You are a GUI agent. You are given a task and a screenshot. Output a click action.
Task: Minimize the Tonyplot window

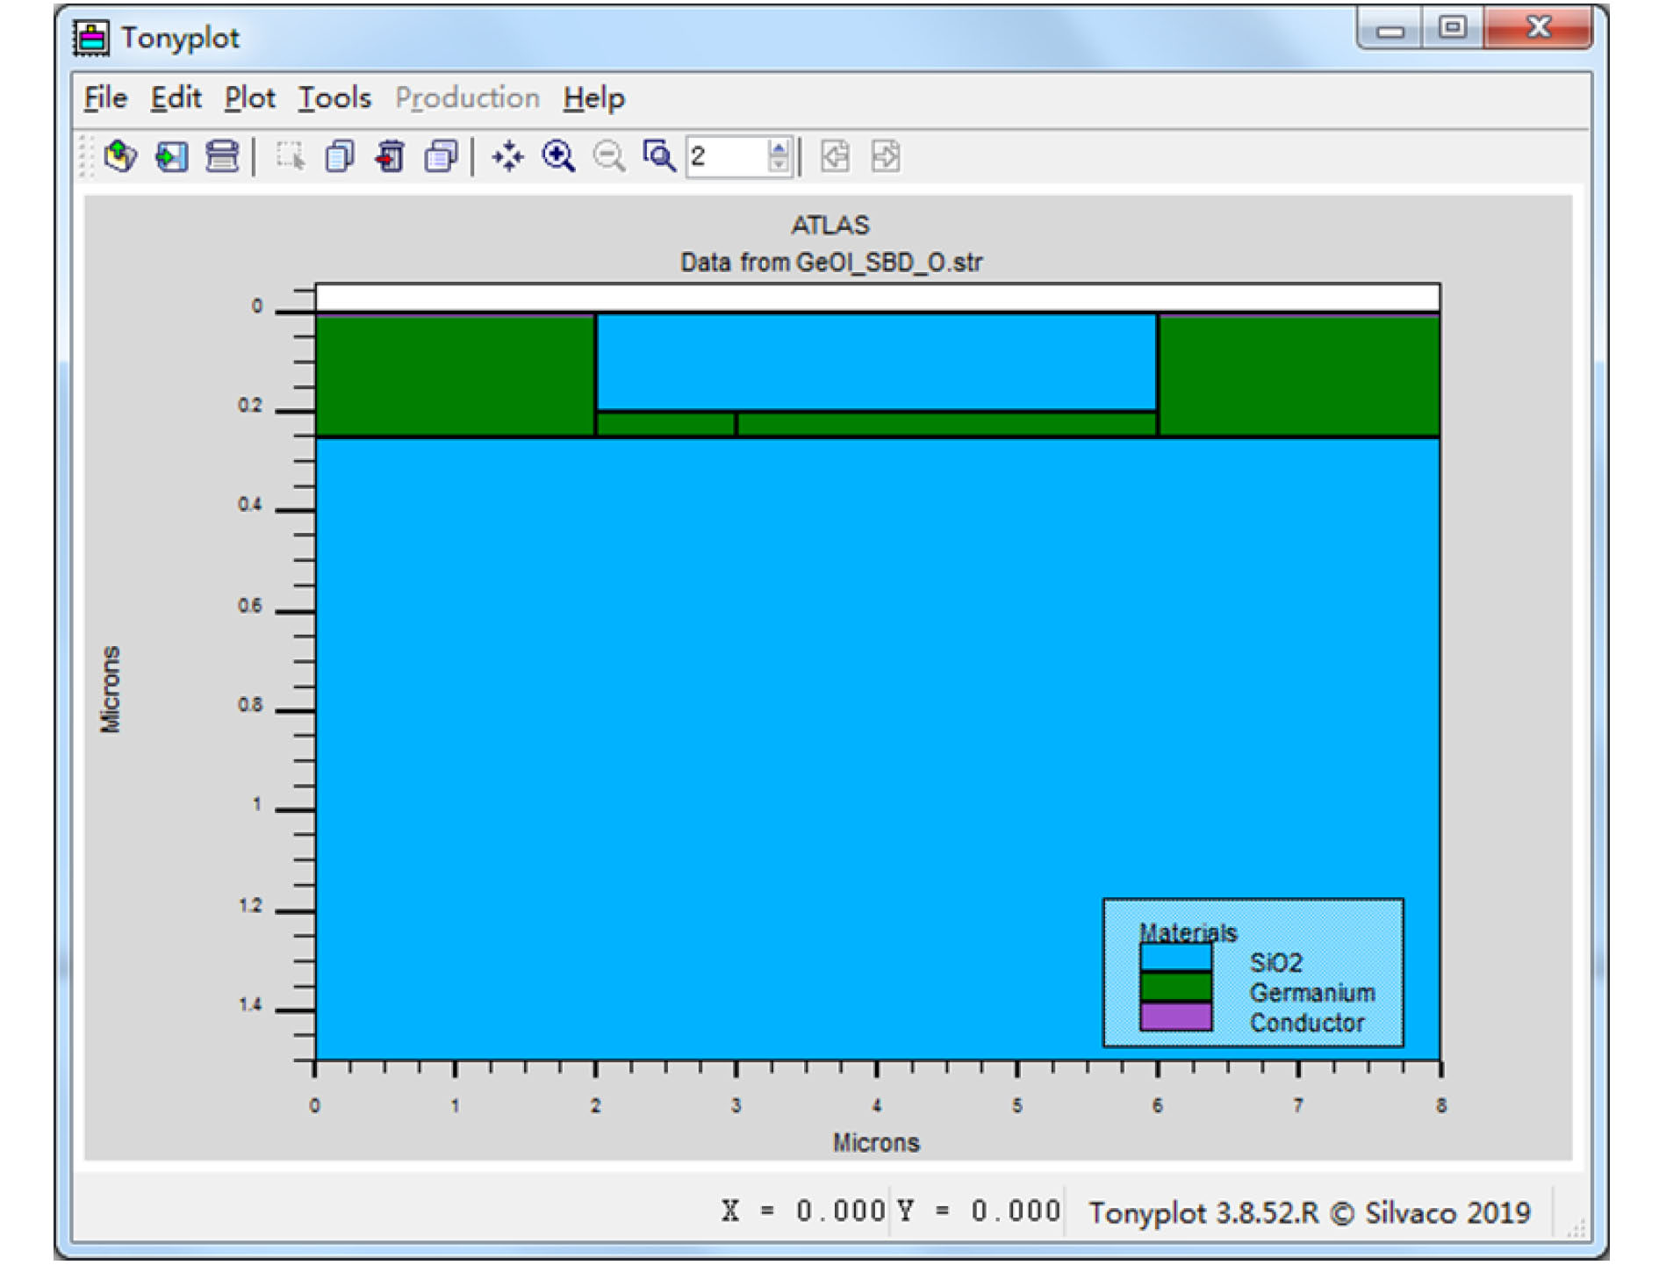click(x=1390, y=29)
